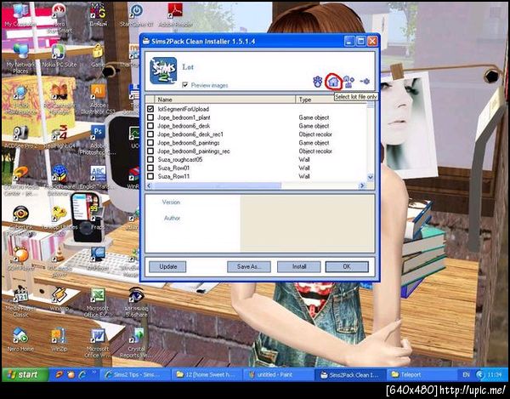Viewport: 510px width, 399px height.
Task: Open the Windows start menu
Action: [24, 374]
